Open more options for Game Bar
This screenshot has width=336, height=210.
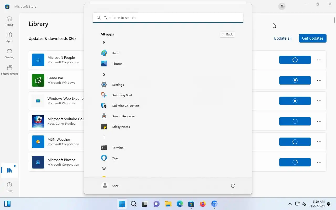(319, 80)
